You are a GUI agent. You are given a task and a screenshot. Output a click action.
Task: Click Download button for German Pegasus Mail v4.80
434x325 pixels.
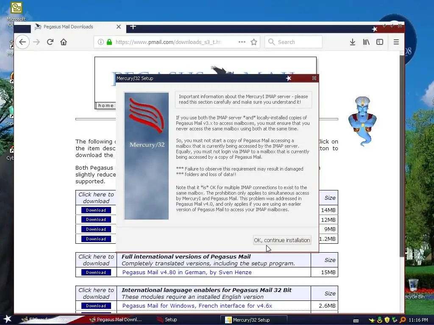(96, 272)
